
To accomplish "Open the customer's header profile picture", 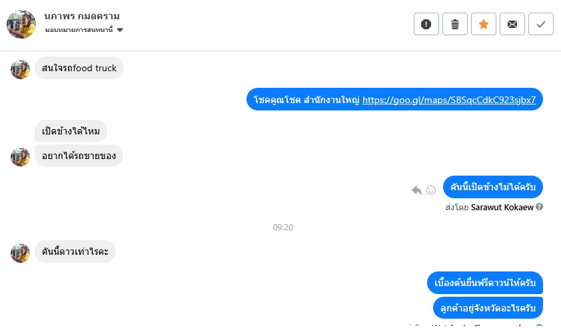I will pyautogui.click(x=21, y=25).
